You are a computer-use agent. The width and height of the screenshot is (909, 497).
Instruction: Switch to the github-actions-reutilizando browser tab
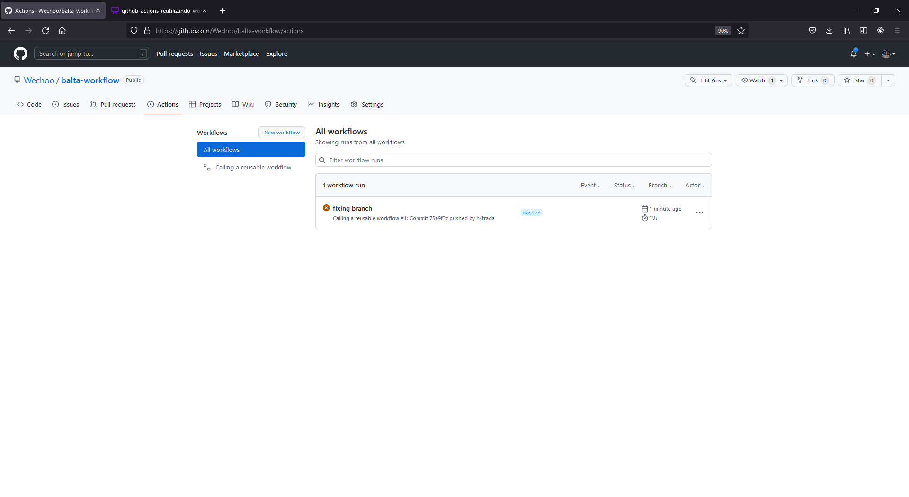pos(160,10)
